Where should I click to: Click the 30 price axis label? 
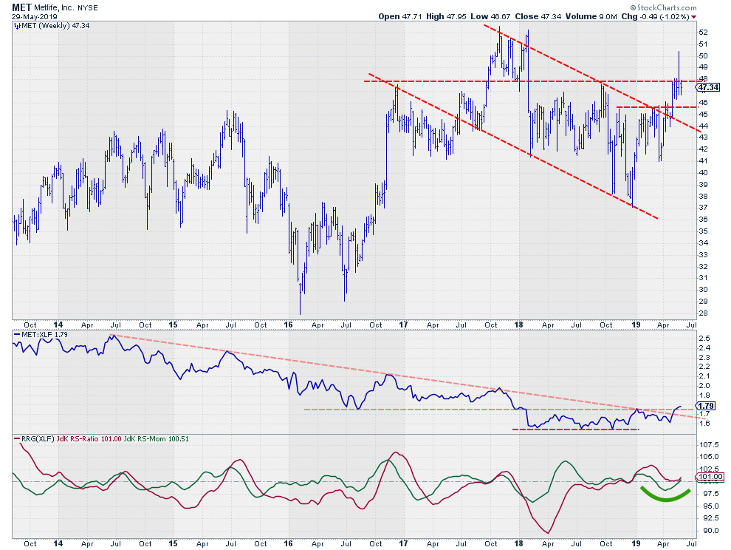703,290
